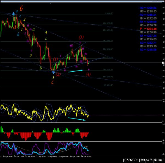The width and height of the screenshot is (165, 163).
Task: Select the 'M3 = 1236.78' pivot label
Action: click(148, 25)
